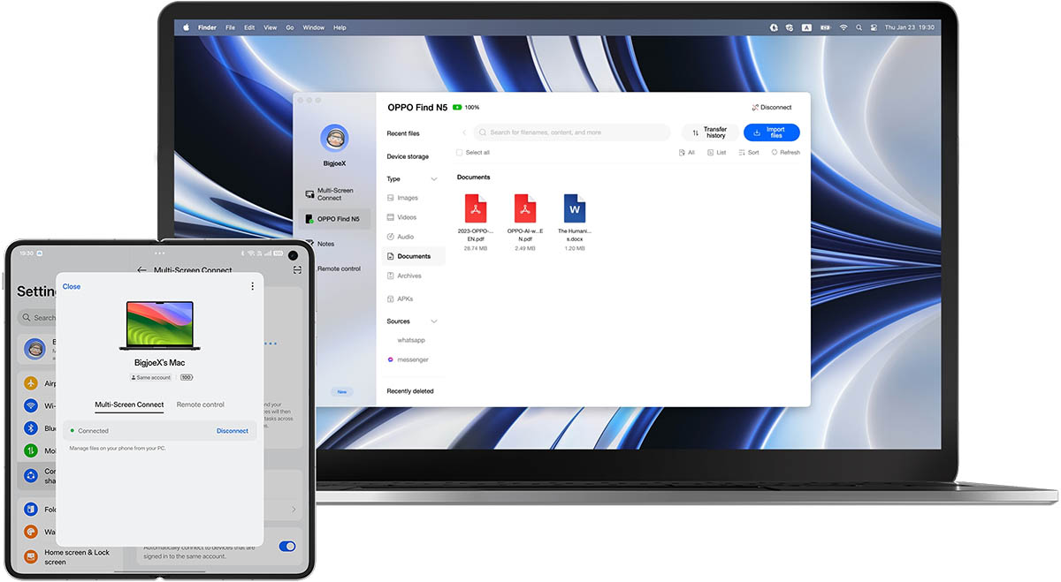Open Transfer history
Screen dimensions: 1061x582
(709, 132)
